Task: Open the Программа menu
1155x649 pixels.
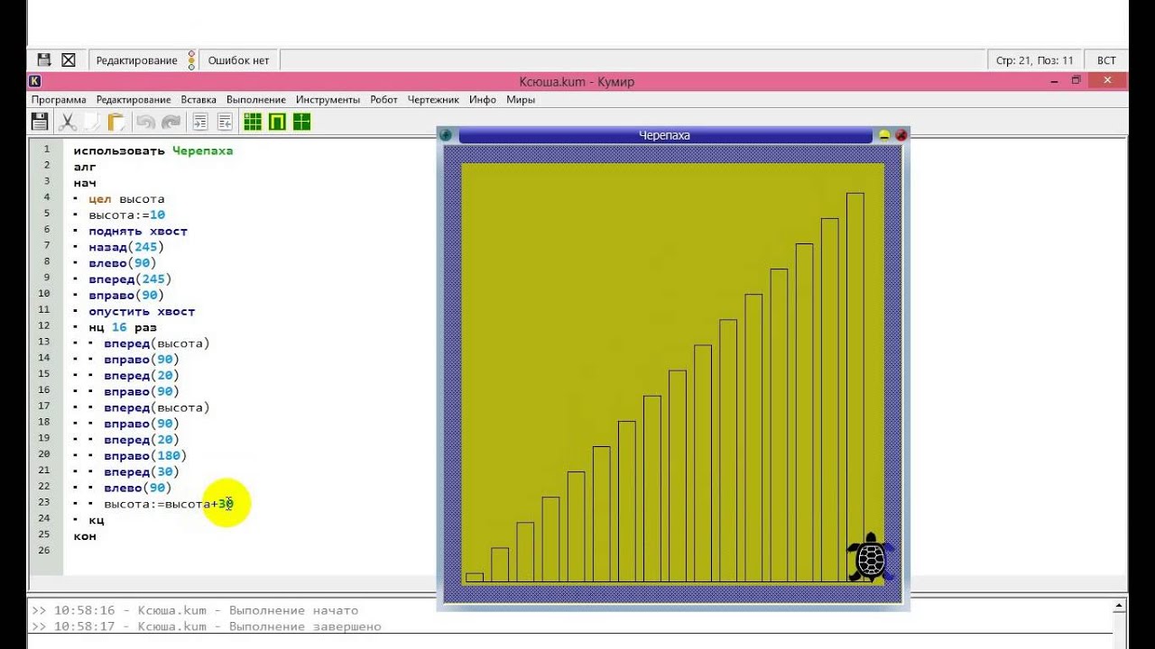Action: pyautogui.click(x=59, y=100)
